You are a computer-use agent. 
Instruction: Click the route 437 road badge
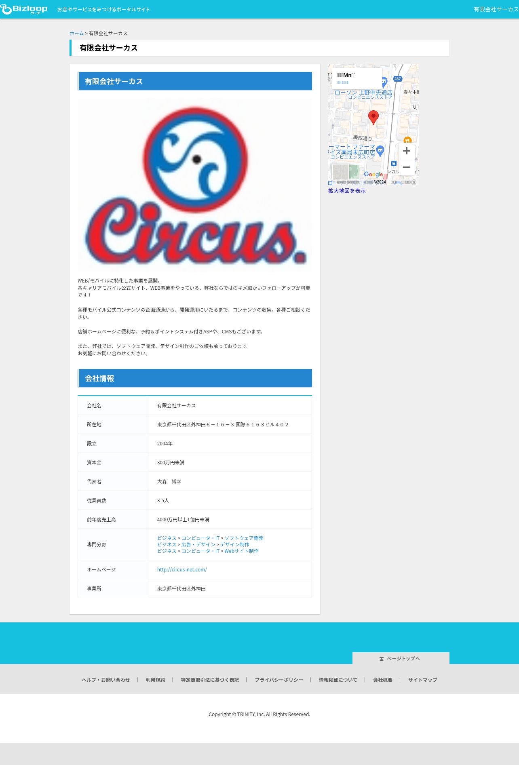(398, 79)
